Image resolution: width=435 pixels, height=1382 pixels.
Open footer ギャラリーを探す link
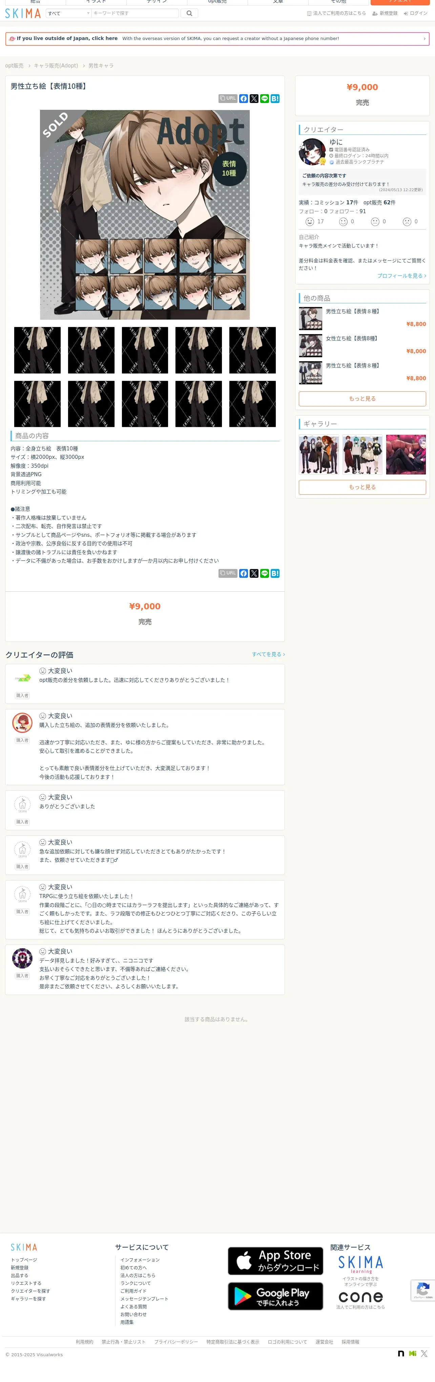28,1299
